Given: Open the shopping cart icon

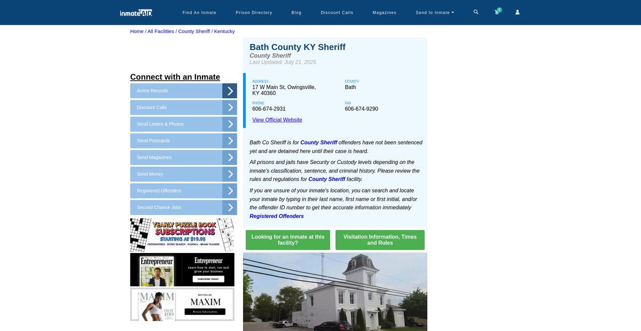Looking at the screenshot, I should (x=497, y=12).
